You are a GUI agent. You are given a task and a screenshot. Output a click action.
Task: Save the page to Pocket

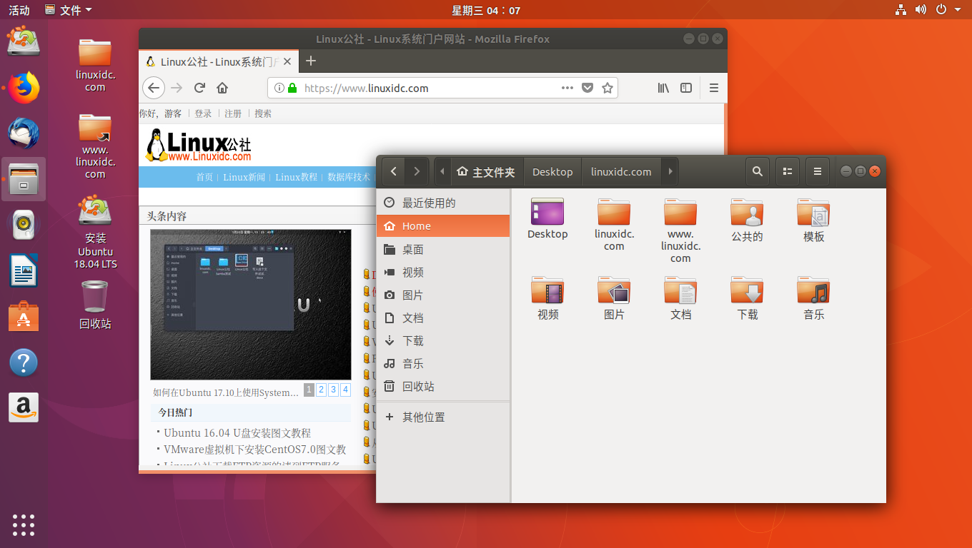(587, 87)
